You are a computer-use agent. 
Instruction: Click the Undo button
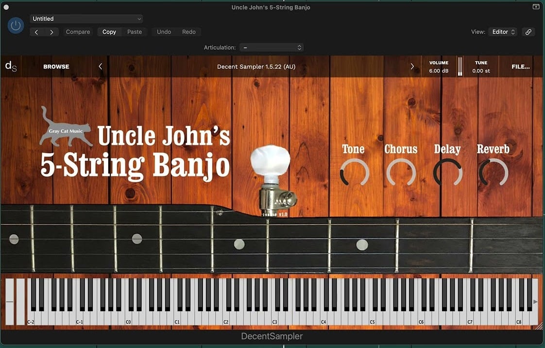coord(164,32)
